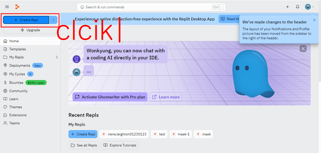Open Extensions in sidebar
This screenshot has width=321, height=153.
point(30,115)
